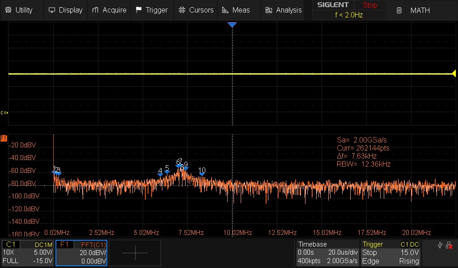Image resolution: width=458 pixels, height=268 pixels.
Task: Open the Trigger settings box at bottom
Action: pos(390,253)
